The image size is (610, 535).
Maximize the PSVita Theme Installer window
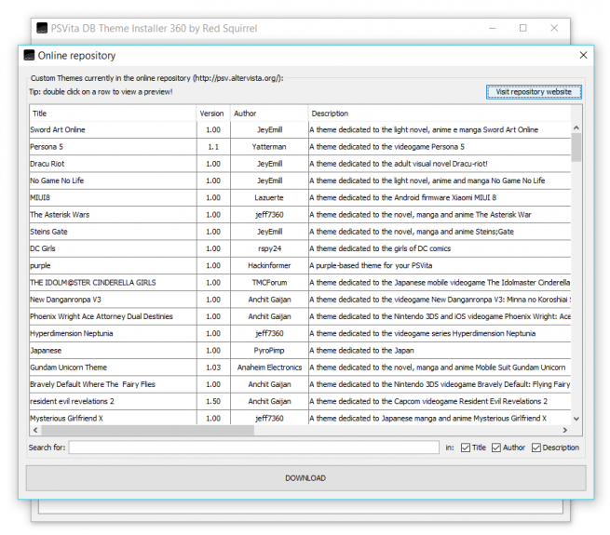(522, 28)
